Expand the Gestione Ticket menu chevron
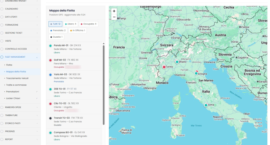Viewport: 270px width, 145px height. (37, 33)
